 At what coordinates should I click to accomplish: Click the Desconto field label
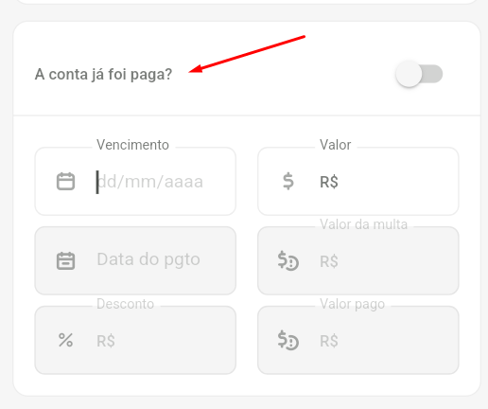pos(125,304)
